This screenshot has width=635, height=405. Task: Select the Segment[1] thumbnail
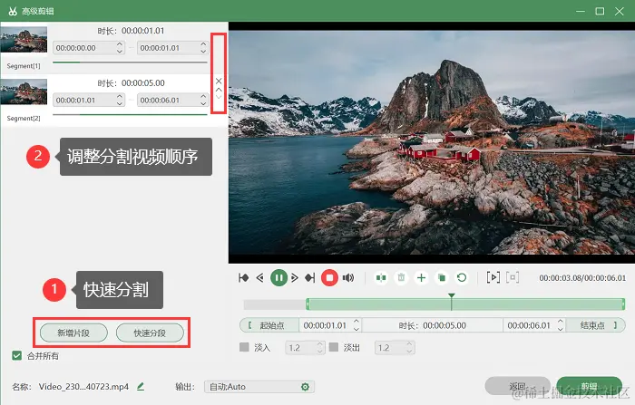24,39
